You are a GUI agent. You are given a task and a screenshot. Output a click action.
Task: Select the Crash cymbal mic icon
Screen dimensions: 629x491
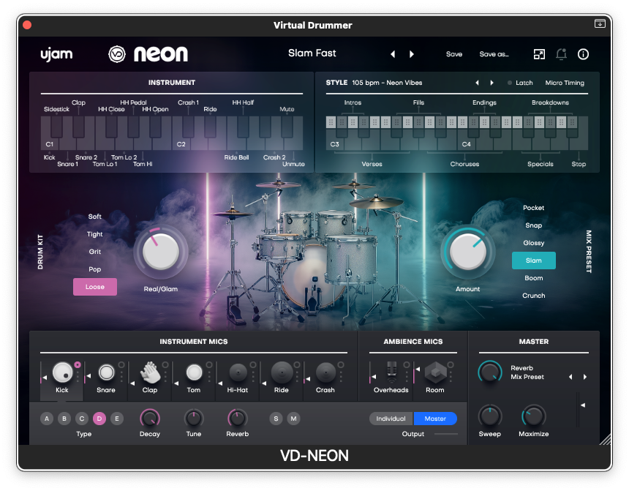click(325, 372)
